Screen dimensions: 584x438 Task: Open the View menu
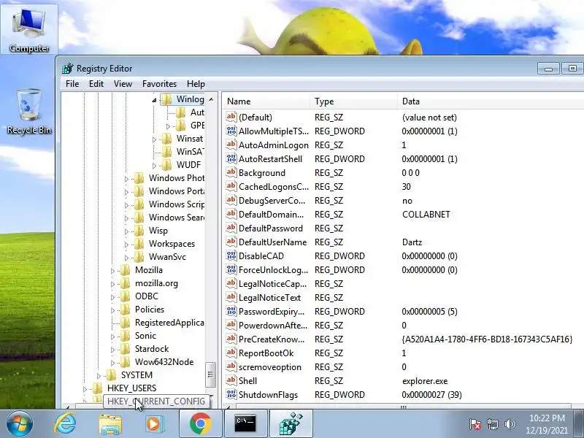[x=123, y=84]
